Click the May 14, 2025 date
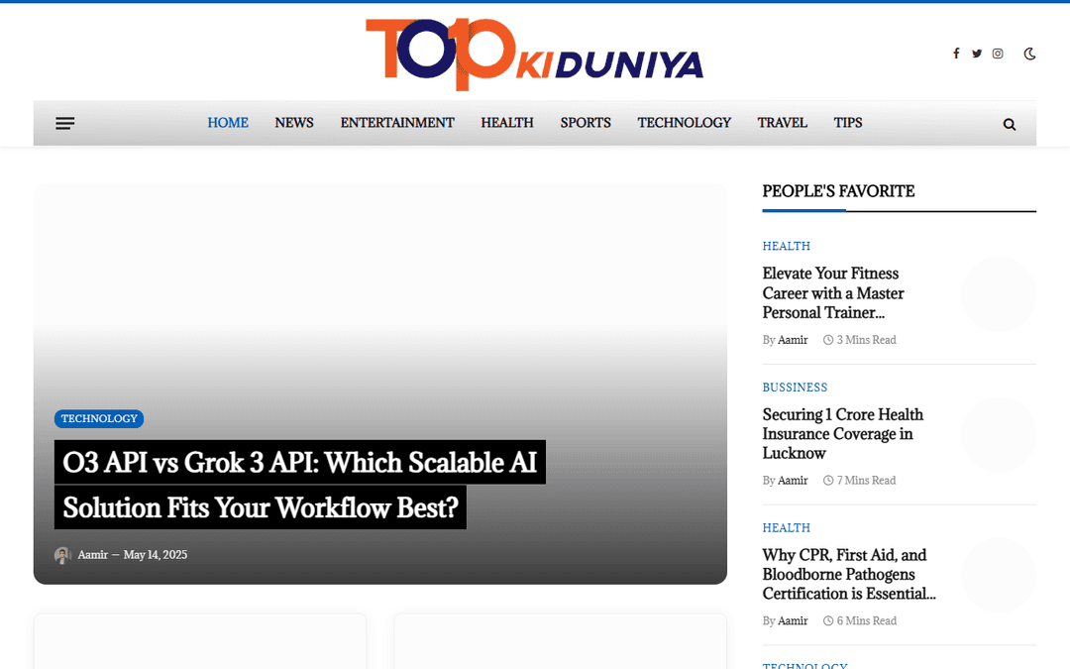The height and width of the screenshot is (669, 1070). click(155, 555)
